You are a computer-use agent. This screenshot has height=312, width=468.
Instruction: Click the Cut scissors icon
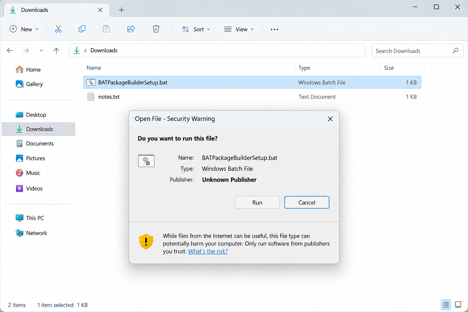click(x=58, y=29)
